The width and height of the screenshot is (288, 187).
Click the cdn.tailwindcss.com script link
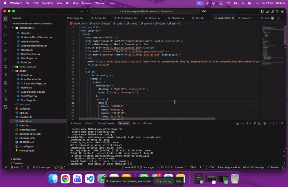(121, 48)
